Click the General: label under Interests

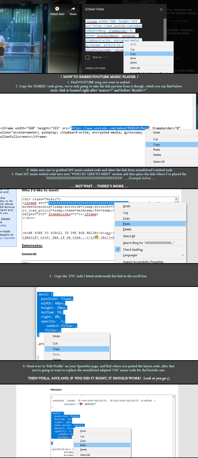[29, 254]
